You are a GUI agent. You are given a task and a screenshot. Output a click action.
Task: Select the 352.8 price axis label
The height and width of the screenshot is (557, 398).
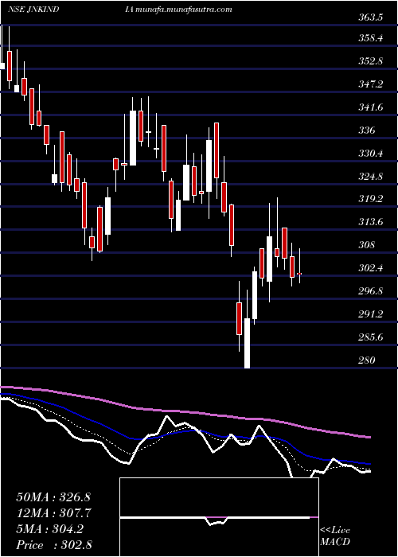[x=370, y=60]
